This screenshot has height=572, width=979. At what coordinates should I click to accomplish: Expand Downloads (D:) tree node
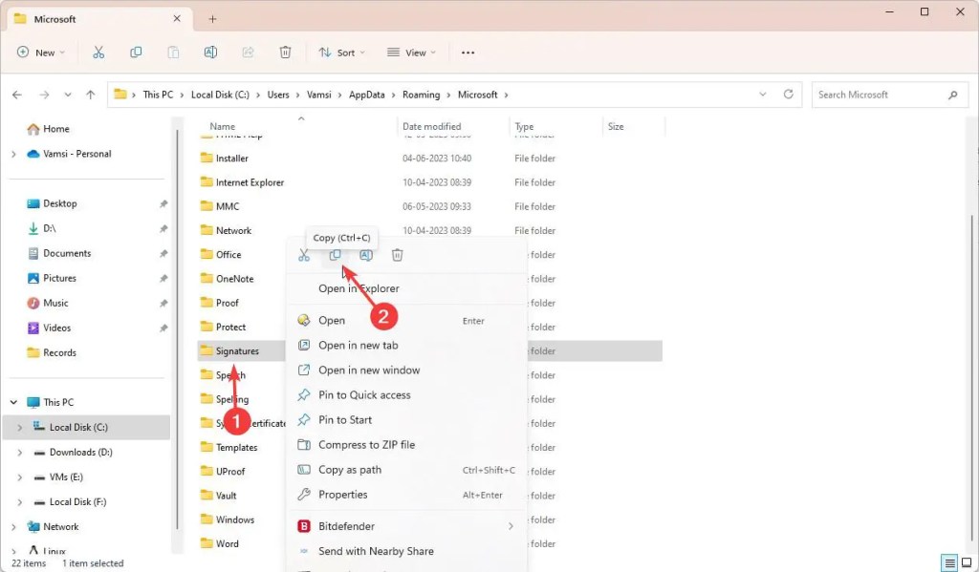(x=19, y=453)
